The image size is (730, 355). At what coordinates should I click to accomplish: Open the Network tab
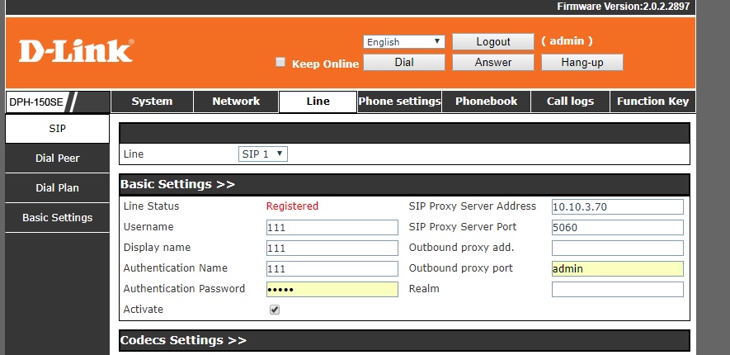[236, 102]
